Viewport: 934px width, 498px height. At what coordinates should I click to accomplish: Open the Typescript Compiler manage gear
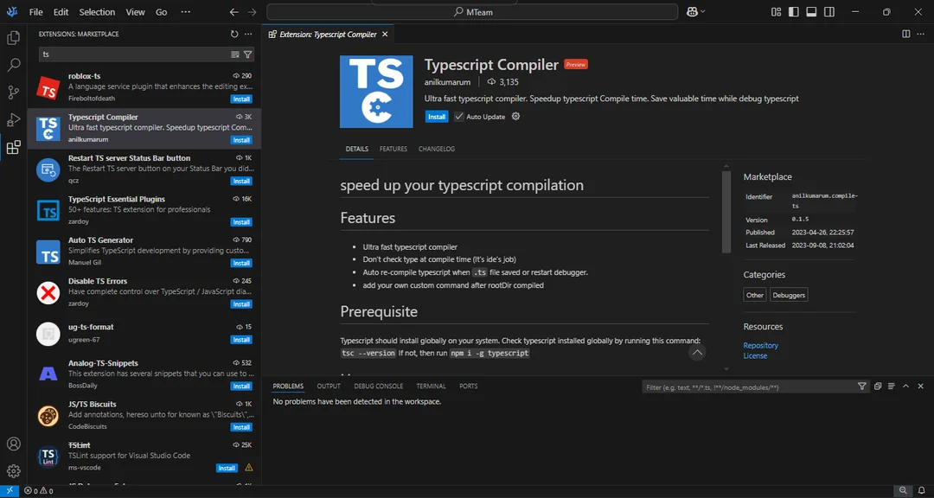(x=515, y=116)
